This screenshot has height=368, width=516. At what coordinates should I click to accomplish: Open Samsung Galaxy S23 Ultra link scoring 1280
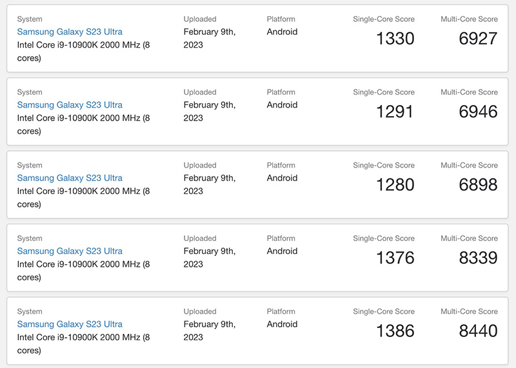(70, 178)
